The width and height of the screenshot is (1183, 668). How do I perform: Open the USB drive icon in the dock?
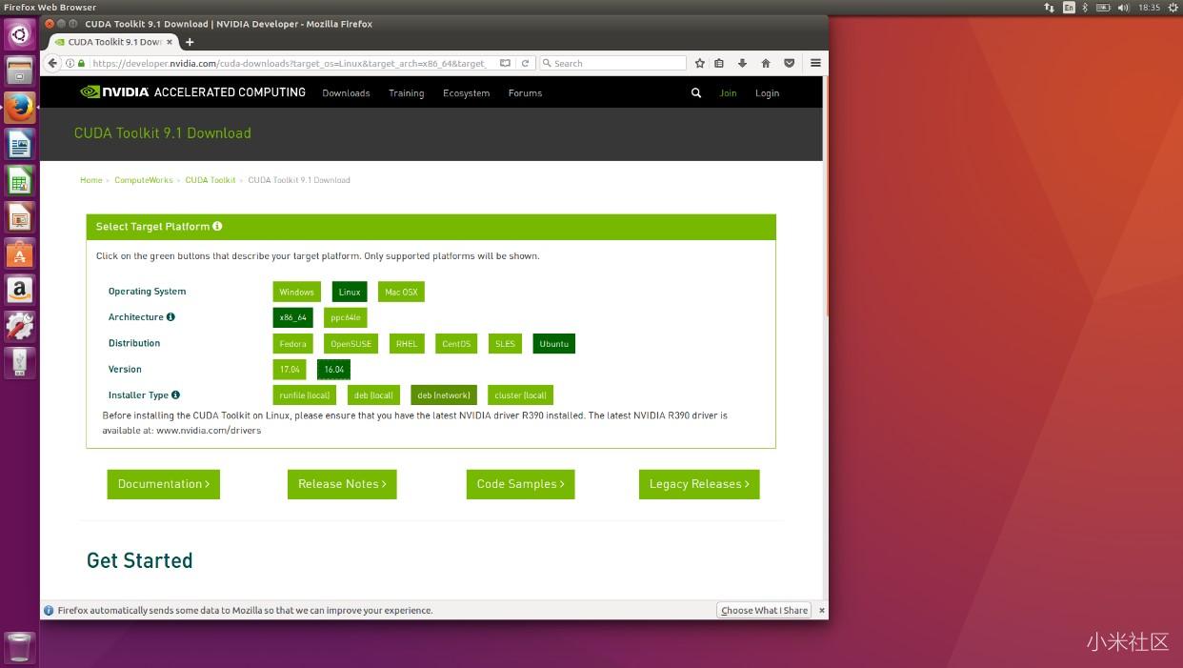click(20, 362)
